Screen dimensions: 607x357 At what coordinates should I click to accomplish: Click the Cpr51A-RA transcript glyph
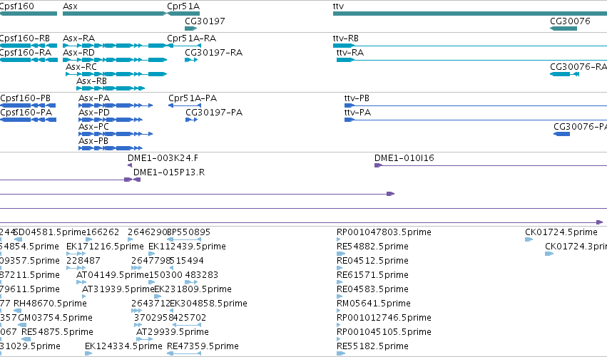(x=183, y=46)
